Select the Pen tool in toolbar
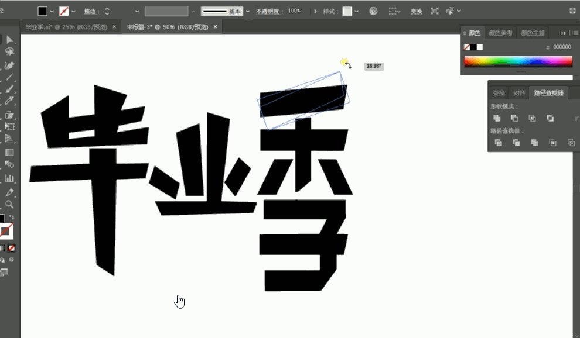Screen dimensions: 580x338 9,65
